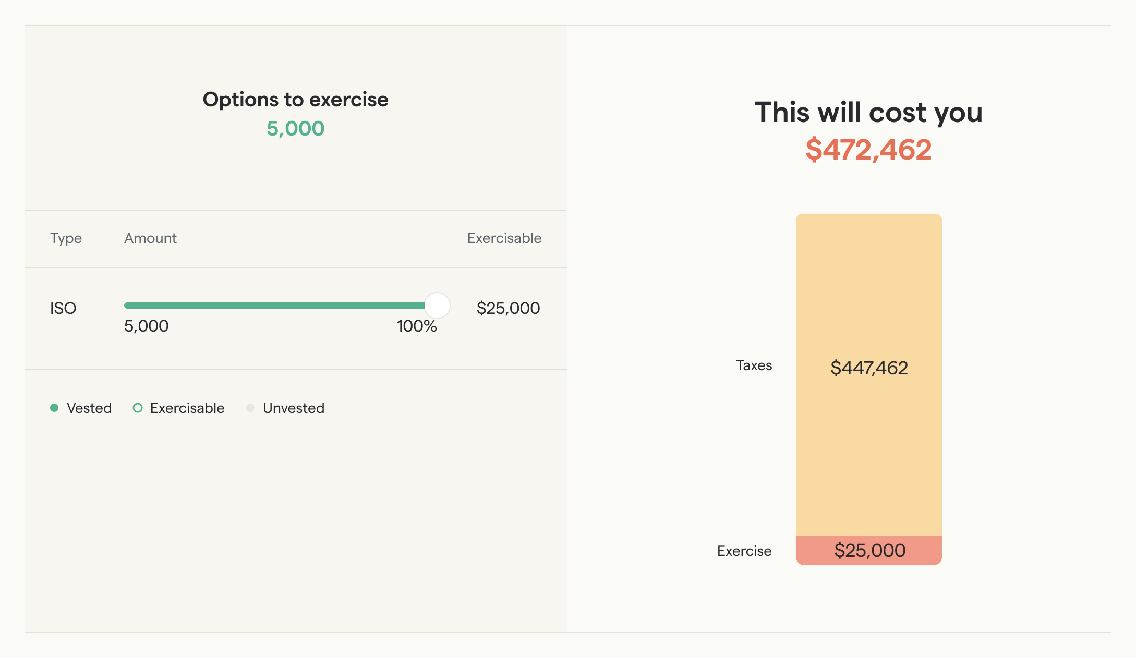
Task: Select the red Exercise bar segment
Action: (868, 550)
